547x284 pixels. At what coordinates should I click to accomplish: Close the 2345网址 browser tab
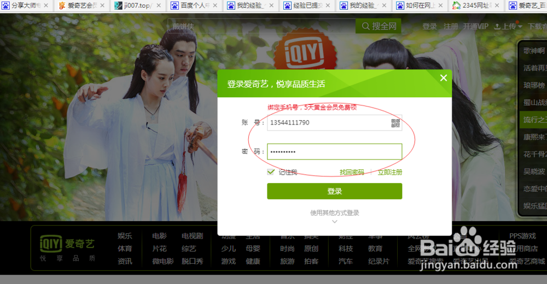(x=497, y=5)
